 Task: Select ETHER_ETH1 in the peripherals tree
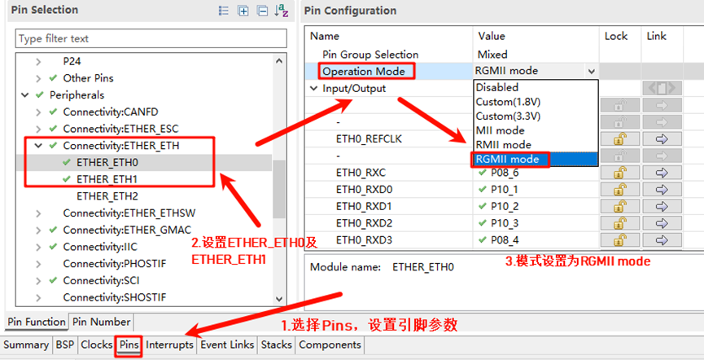pyautogui.click(x=107, y=179)
